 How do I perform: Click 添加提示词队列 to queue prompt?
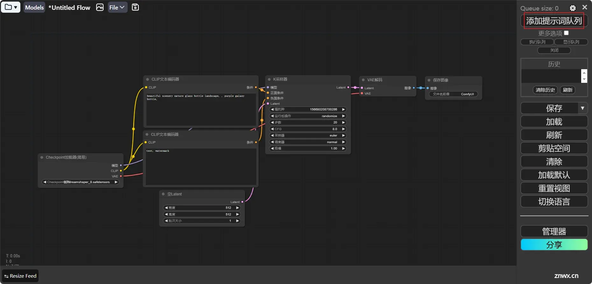554,21
